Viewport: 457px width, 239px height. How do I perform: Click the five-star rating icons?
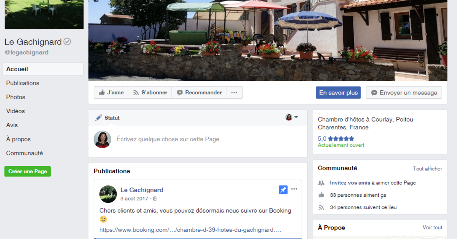pos(341,139)
